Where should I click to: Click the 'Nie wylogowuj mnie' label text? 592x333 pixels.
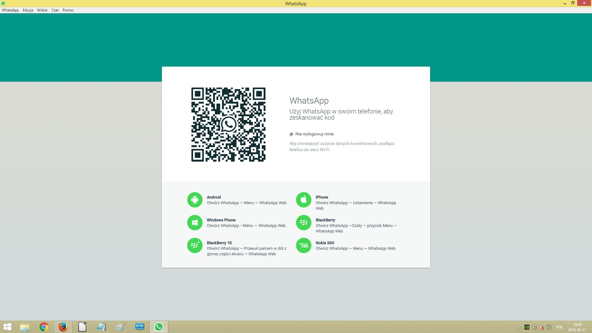[x=315, y=134]
